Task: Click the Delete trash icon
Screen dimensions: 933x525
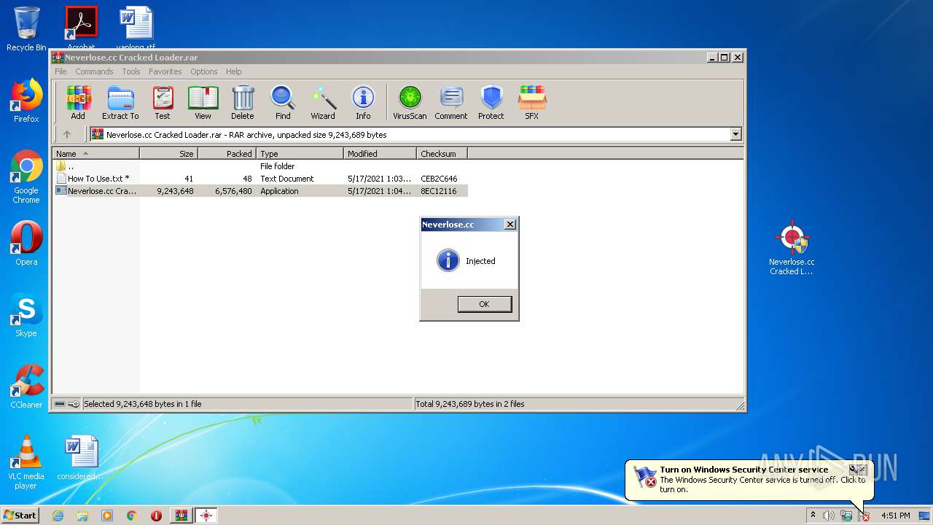Action: [243, 103]
